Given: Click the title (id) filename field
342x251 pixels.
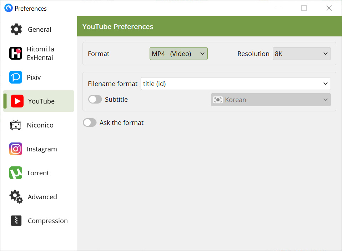Looking at the screenshot, I should click(x=236, y=84).
